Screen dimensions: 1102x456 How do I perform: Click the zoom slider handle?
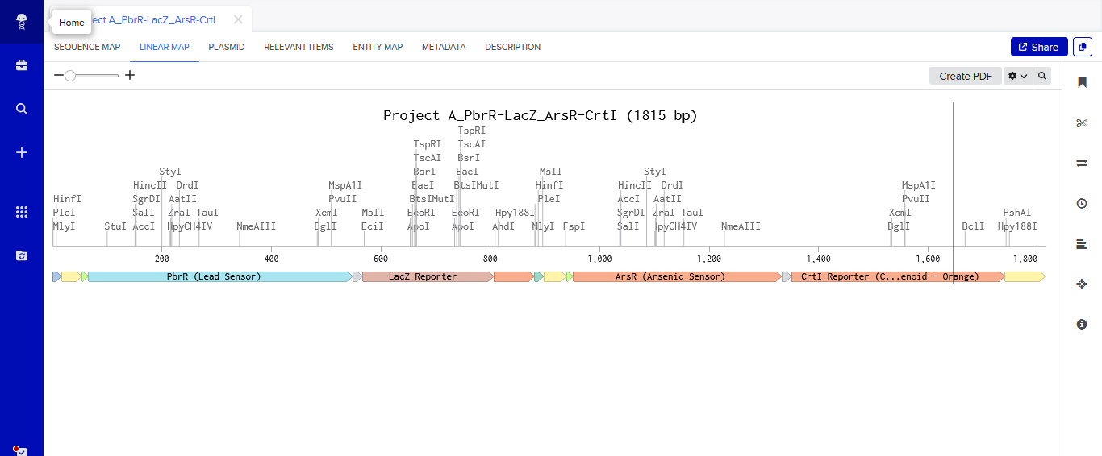point(70,75)
